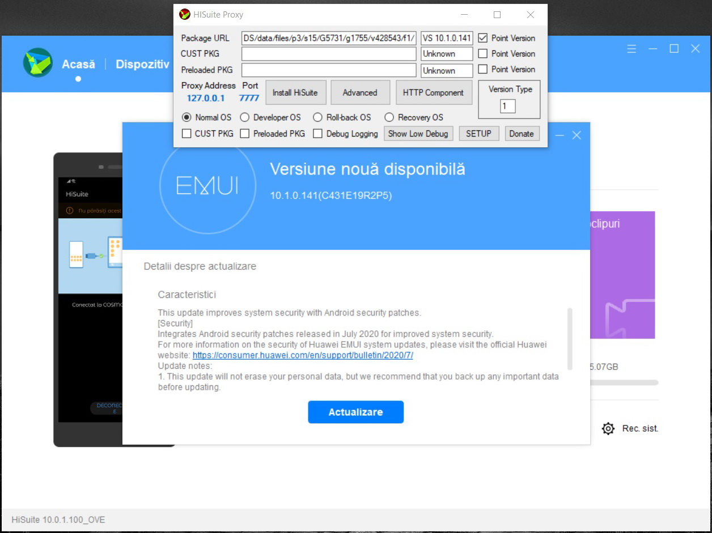Click the CUST PKG path input field
The width and height of the screenshot is (712, 533).
(329, 54)
